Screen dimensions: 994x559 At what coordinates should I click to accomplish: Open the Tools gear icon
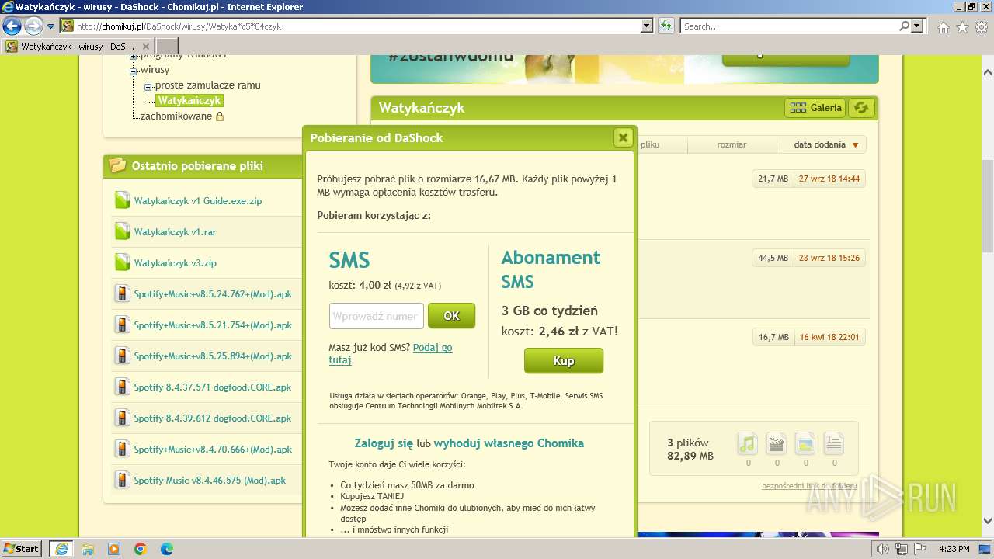[x=982, y=27]
